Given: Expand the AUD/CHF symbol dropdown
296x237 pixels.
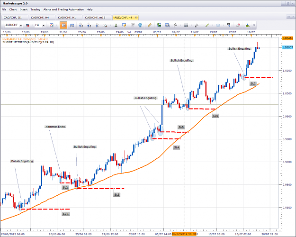Looking at the screenshot, I should coord(21,25).
